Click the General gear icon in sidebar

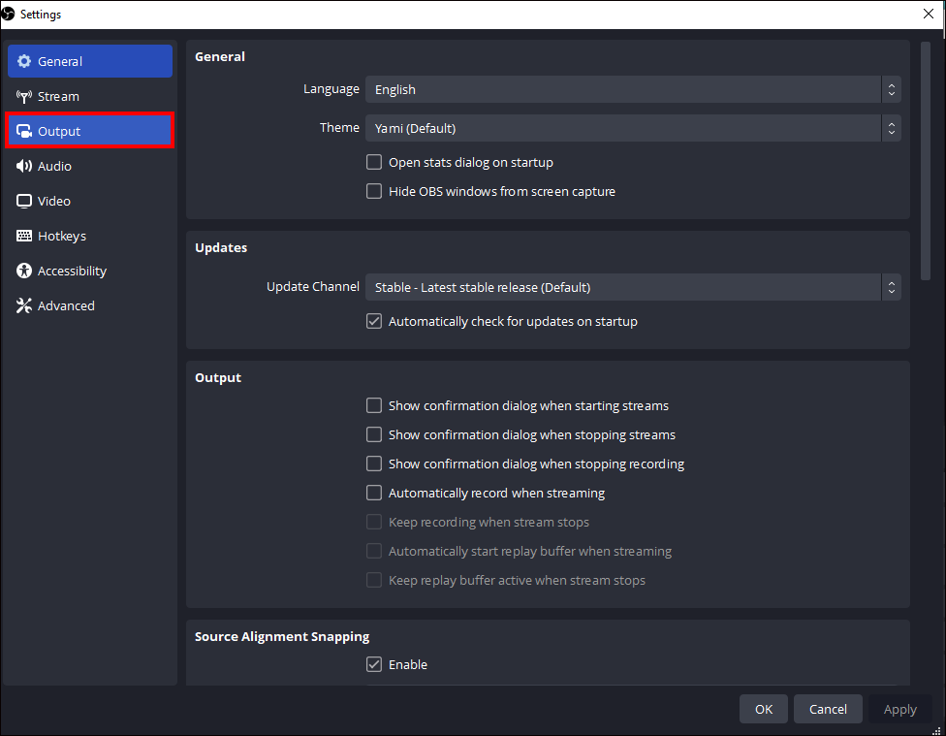point(24,62)
